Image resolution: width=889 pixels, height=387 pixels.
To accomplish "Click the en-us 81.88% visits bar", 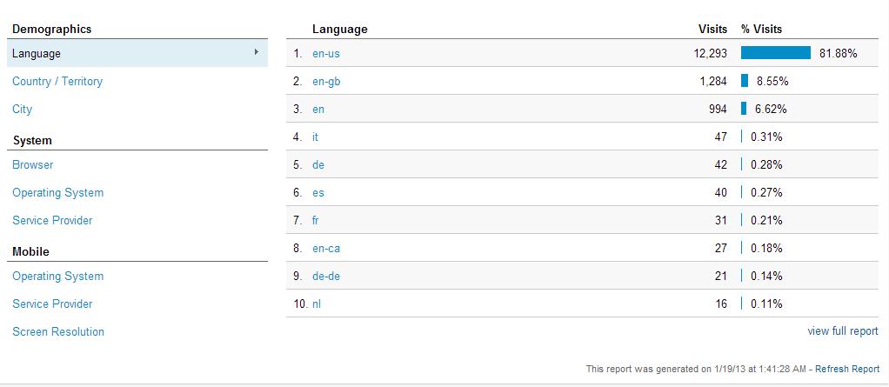I will (x=775, y=53).
